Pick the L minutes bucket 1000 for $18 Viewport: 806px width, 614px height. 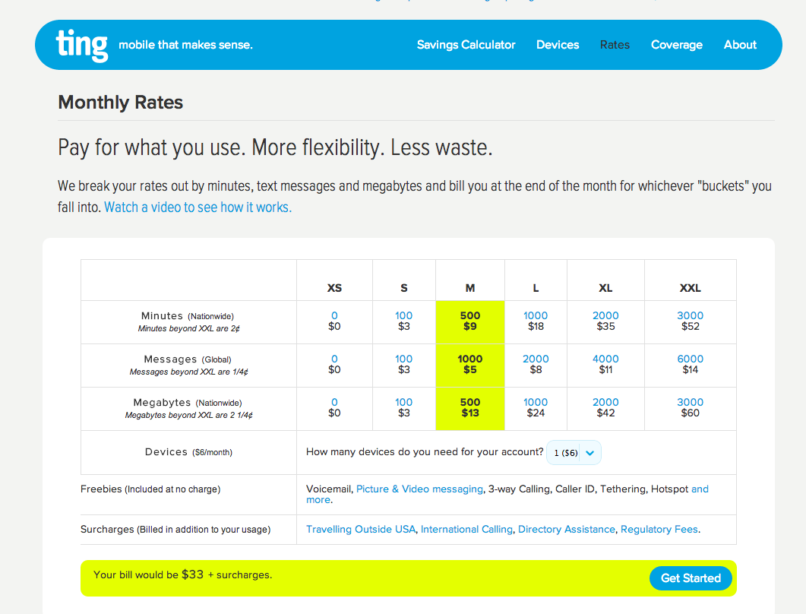[x=536, y=321]
